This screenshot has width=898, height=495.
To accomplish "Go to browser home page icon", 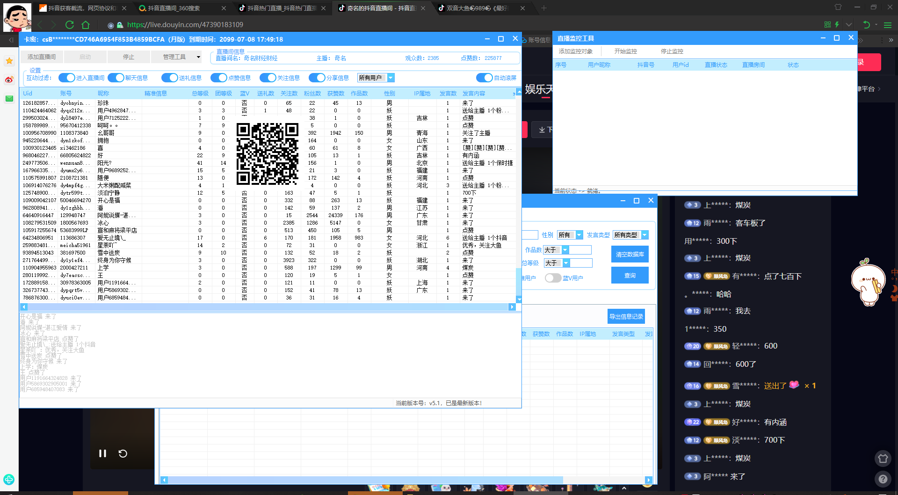I will click(86, 25).
